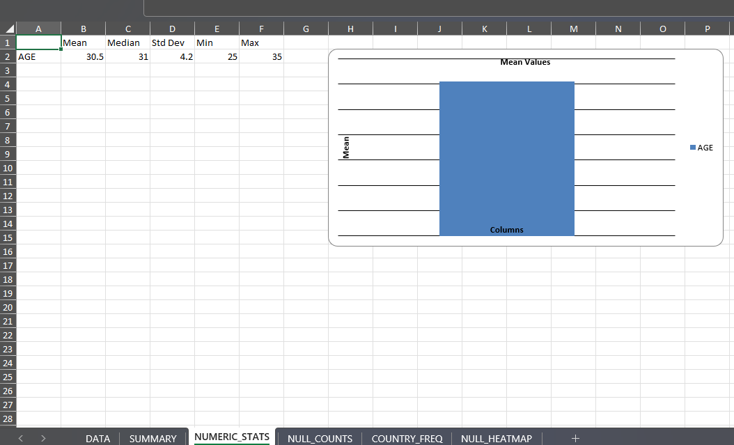Select column B header

click(x=83, y=29)
